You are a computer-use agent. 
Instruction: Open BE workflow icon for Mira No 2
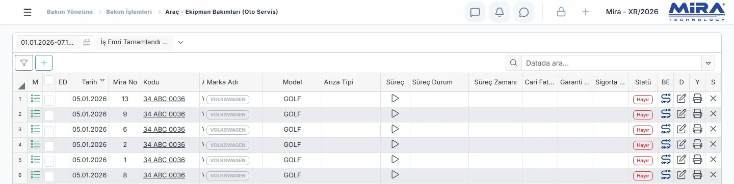[666, 144]
